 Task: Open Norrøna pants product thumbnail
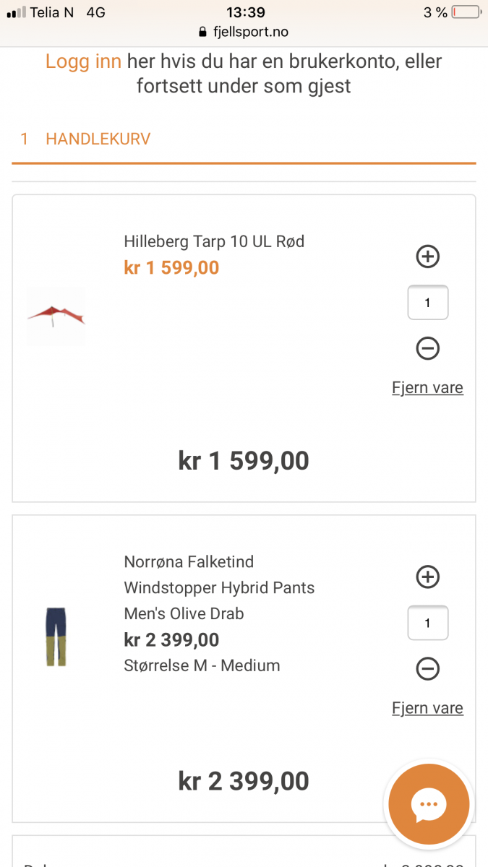point(56,636)
